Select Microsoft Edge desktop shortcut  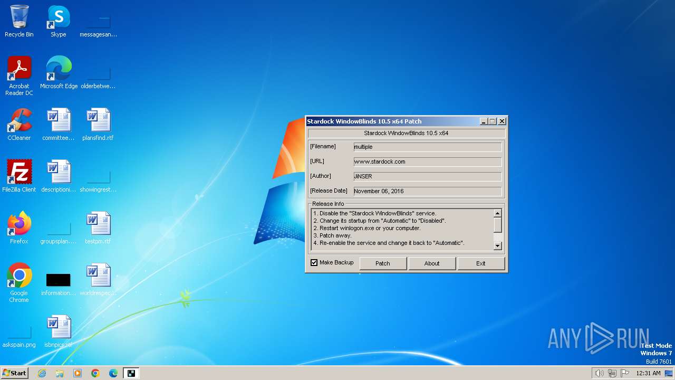[59, 73]
